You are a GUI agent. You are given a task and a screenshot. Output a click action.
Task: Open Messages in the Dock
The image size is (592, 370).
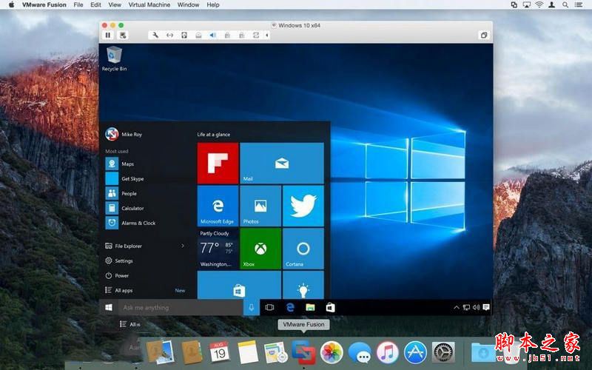[x=360, y=354]
